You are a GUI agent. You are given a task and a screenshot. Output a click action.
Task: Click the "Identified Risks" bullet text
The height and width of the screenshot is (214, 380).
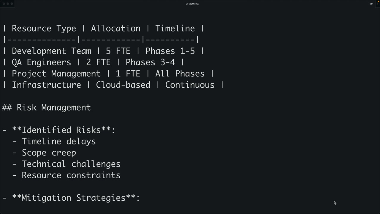(x=61, y=130)
